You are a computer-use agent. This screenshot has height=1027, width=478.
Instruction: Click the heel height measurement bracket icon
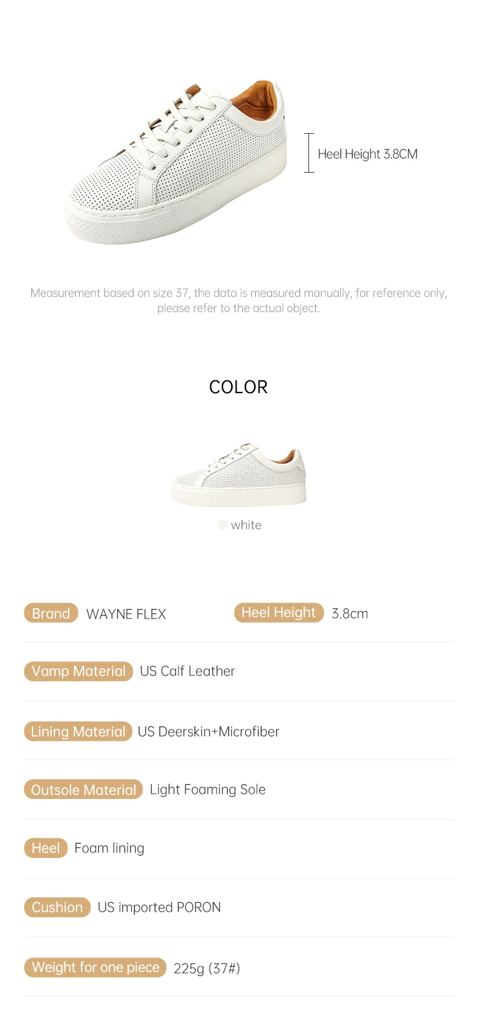(309, 153)
